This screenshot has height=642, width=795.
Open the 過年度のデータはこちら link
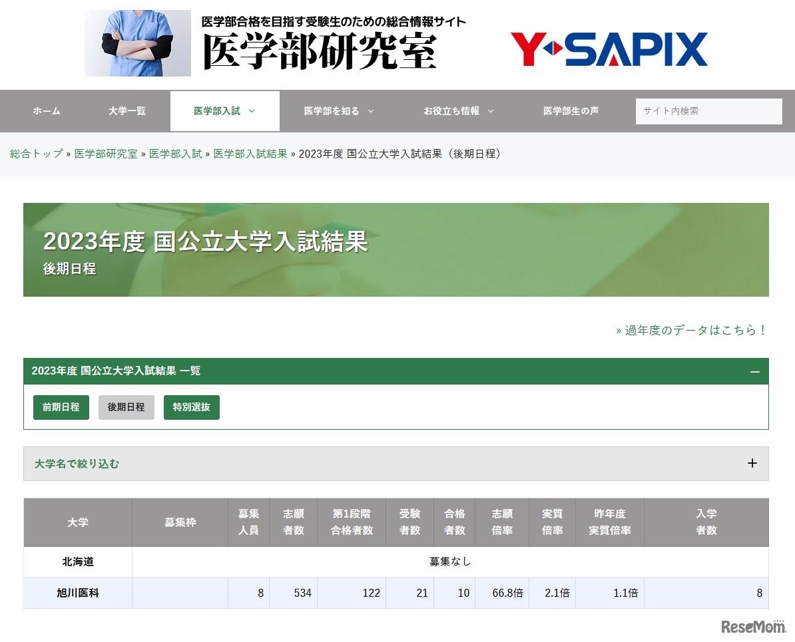click(691, 329)
